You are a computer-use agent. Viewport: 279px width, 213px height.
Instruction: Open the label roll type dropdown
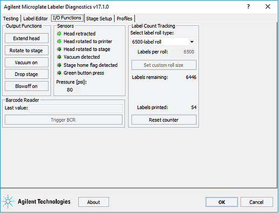pyautogui.click(x=192, y=42)
